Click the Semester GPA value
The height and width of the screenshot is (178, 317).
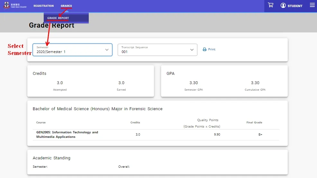point(194,83)
